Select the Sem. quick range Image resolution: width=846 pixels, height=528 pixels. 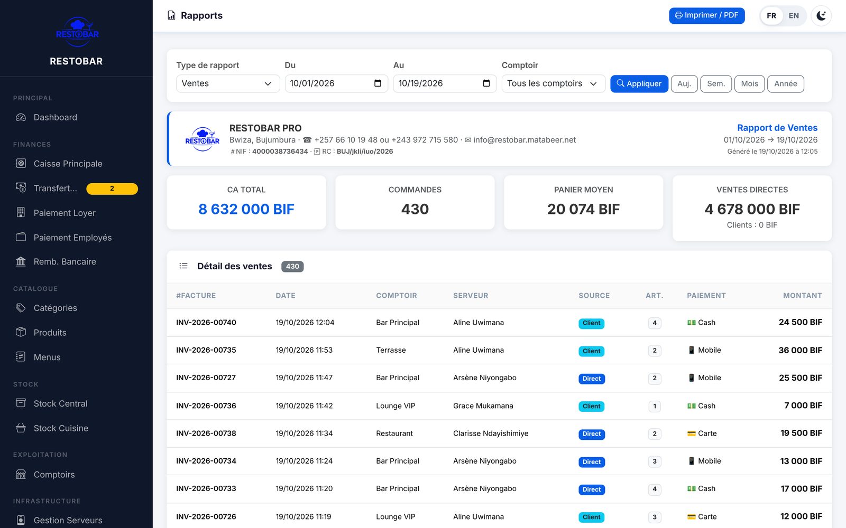click(x=716, y=83)
